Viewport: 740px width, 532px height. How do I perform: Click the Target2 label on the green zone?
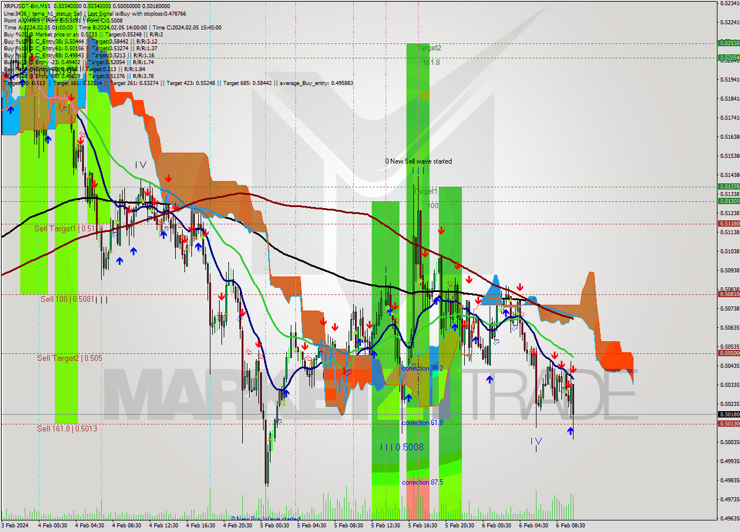click(429, 48)
